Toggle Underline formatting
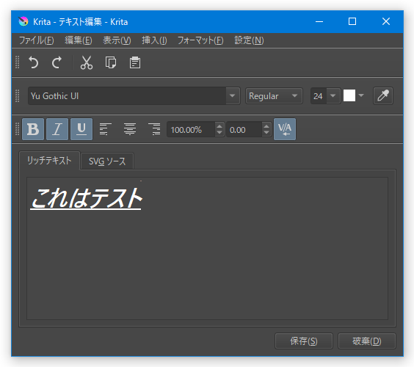Image resolution: width=414 pixels, height=367 pixels. pos(81,129)
